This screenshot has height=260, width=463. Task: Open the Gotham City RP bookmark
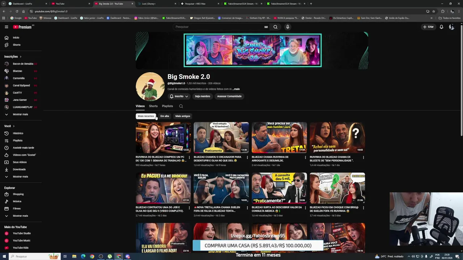click(x=258, y=18)
